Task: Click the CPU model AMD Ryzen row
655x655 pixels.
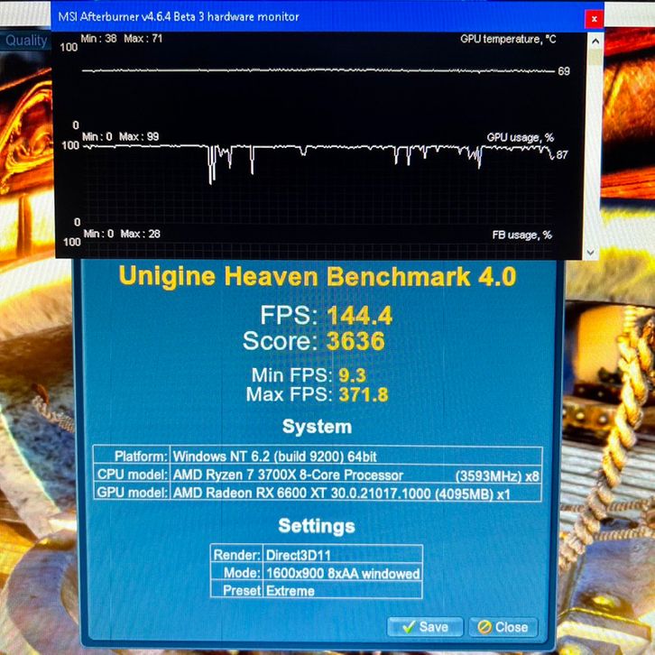Action: pos(355,475)
